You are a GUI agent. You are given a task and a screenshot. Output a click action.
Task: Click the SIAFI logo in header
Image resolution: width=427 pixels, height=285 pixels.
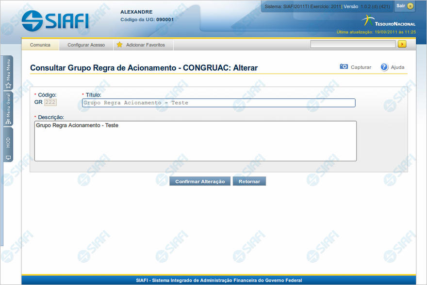(x=55, y=20)
